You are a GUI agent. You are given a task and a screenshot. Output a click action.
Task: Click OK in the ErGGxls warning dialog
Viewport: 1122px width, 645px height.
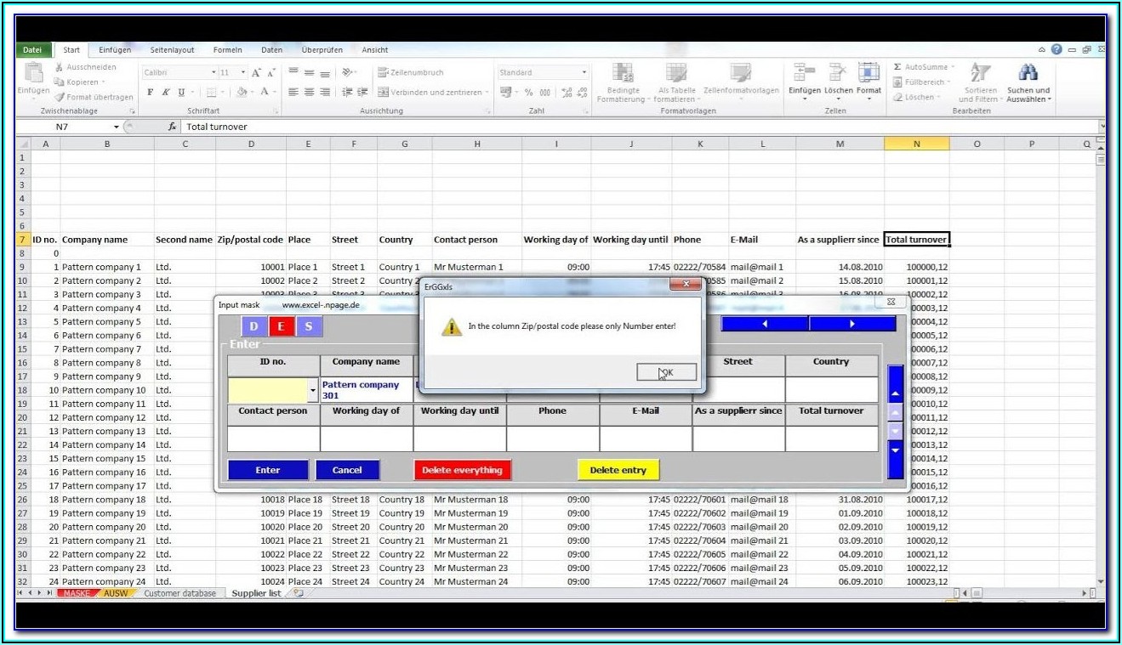(x=666, y=372)
